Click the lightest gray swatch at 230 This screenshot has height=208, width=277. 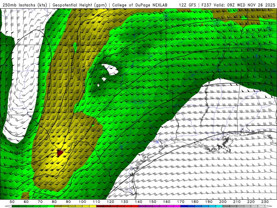pos(261,206)
